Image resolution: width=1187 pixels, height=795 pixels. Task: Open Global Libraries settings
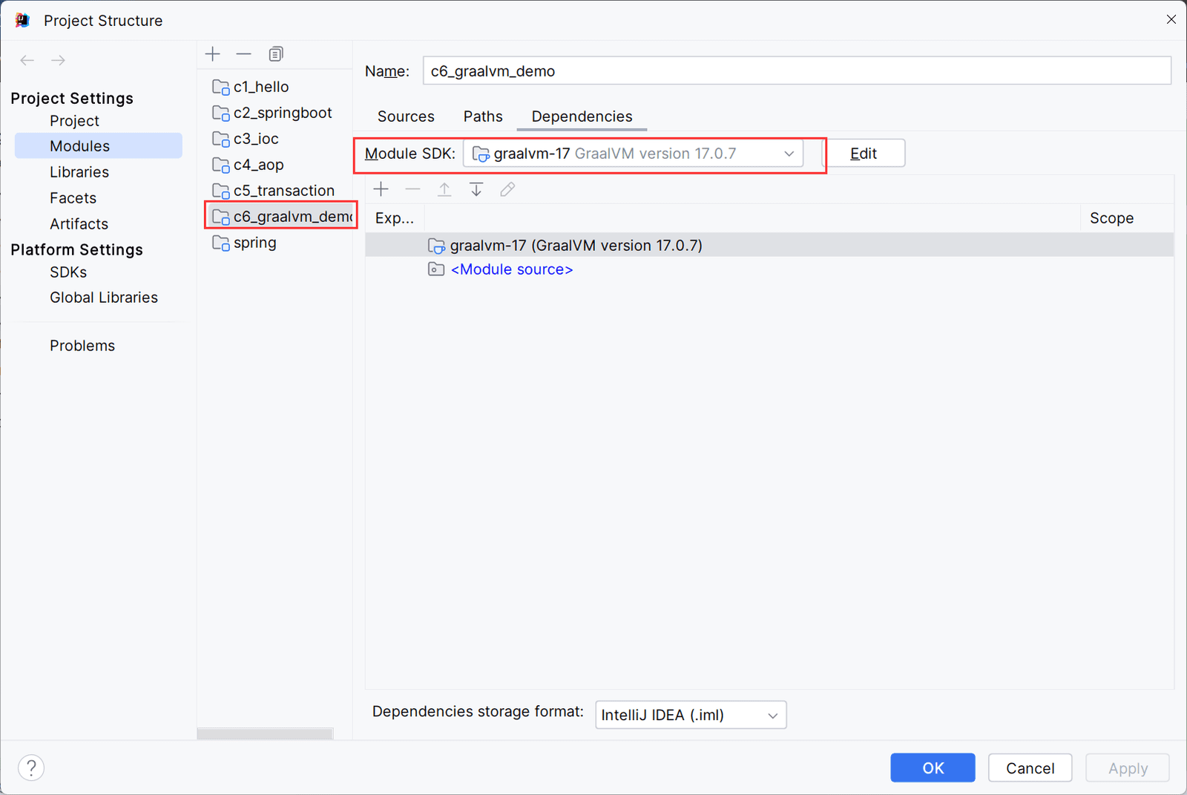[x=104, y=298]
